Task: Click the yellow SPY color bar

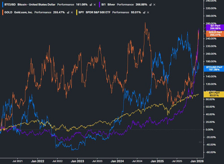Action: 77,12
